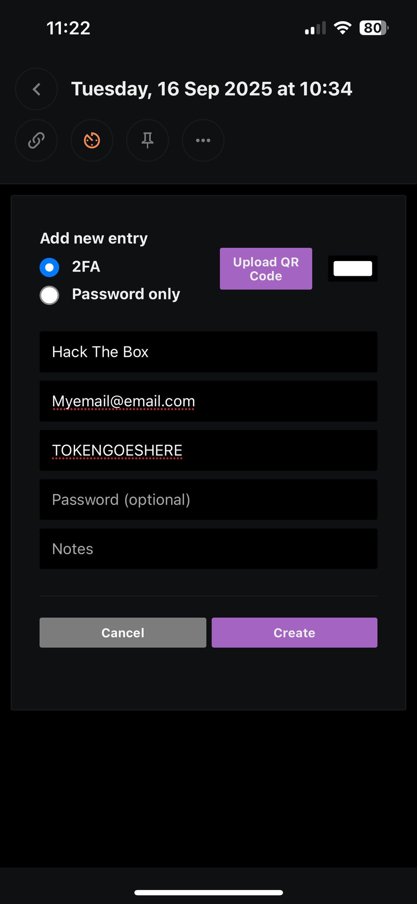The image size is (417, 904).
Task: Pin this note with pin icon
Action: (x=148, y=141)
